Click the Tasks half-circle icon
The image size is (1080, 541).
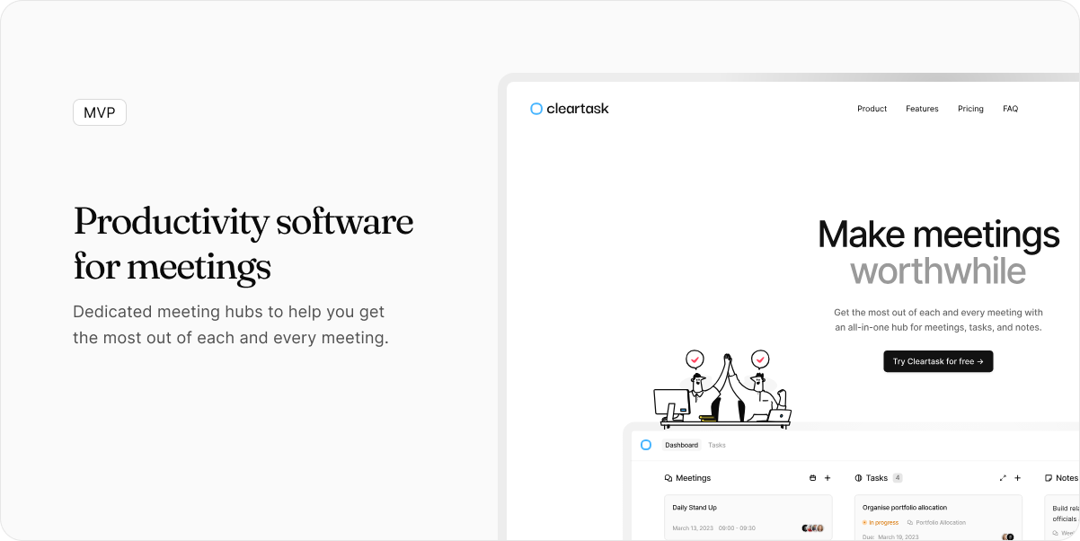[x=858, y=478]
